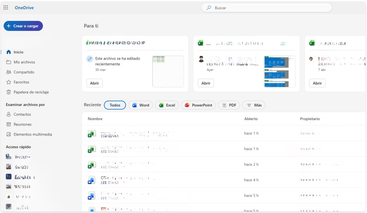Browse files by Elementos multimedia
367x213 pixels.
[x=33, y=134]
